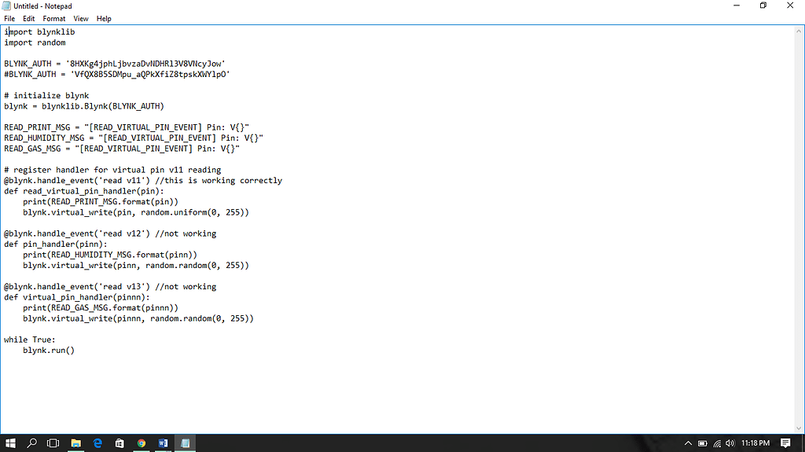Screen dimensions: 805x452
Task: Restore down the Notepad window
Action: tap(763, 6)
